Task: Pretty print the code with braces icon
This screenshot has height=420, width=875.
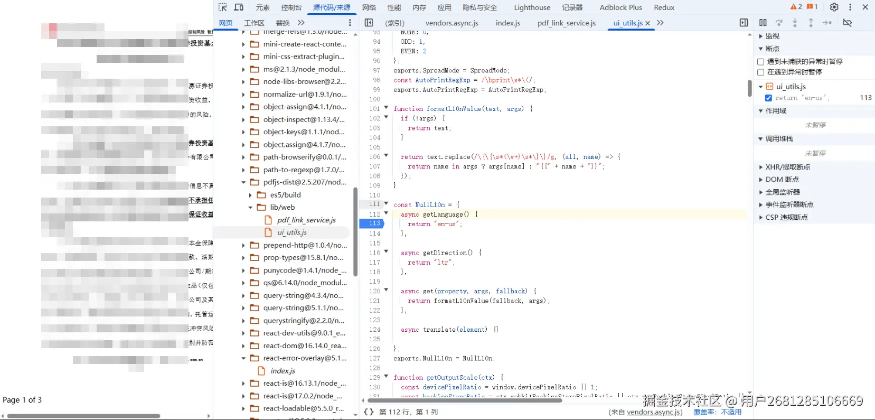Action: click(369, 412)
